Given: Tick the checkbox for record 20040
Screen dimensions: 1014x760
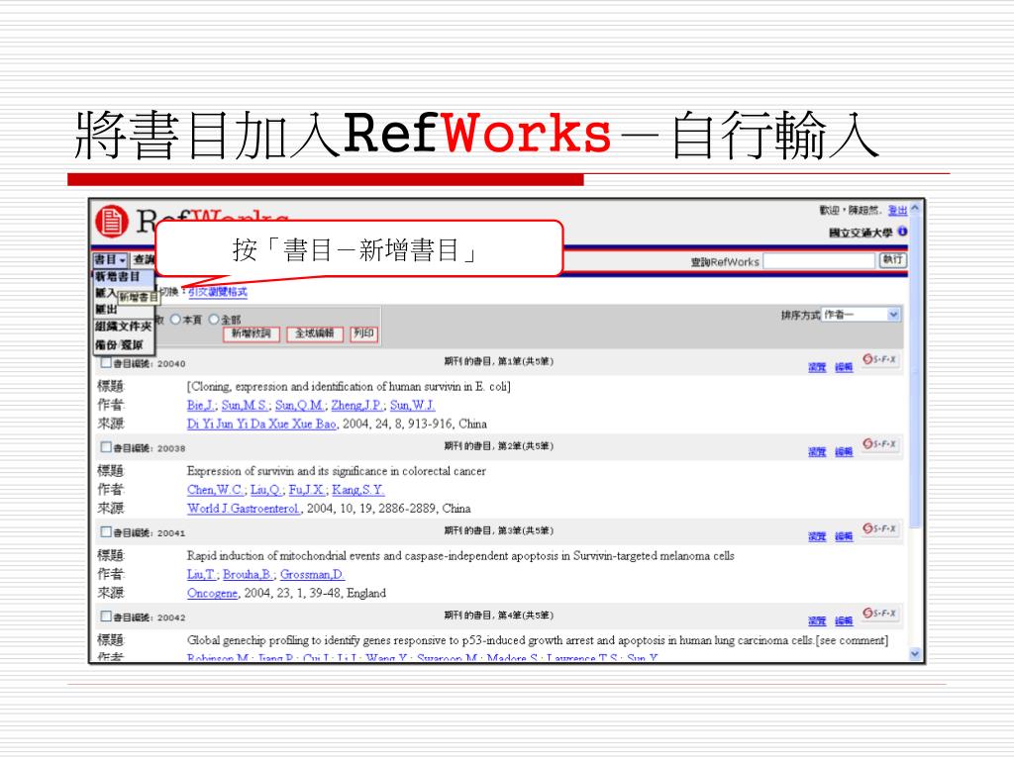Looking at the screenshot, I should [x=106, y=362].
